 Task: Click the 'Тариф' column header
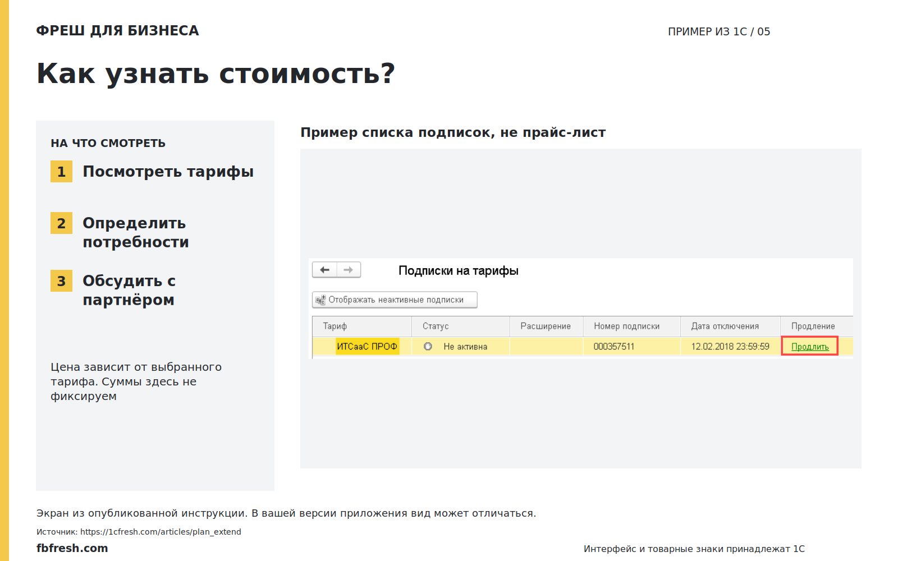coord(362,326)
